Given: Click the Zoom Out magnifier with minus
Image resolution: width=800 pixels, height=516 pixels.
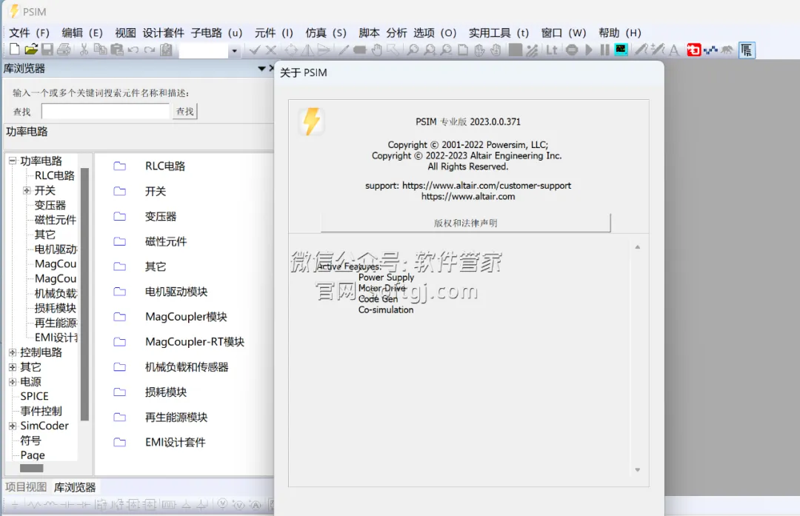Looking at the screenshot, I should [x=447, y=50].
